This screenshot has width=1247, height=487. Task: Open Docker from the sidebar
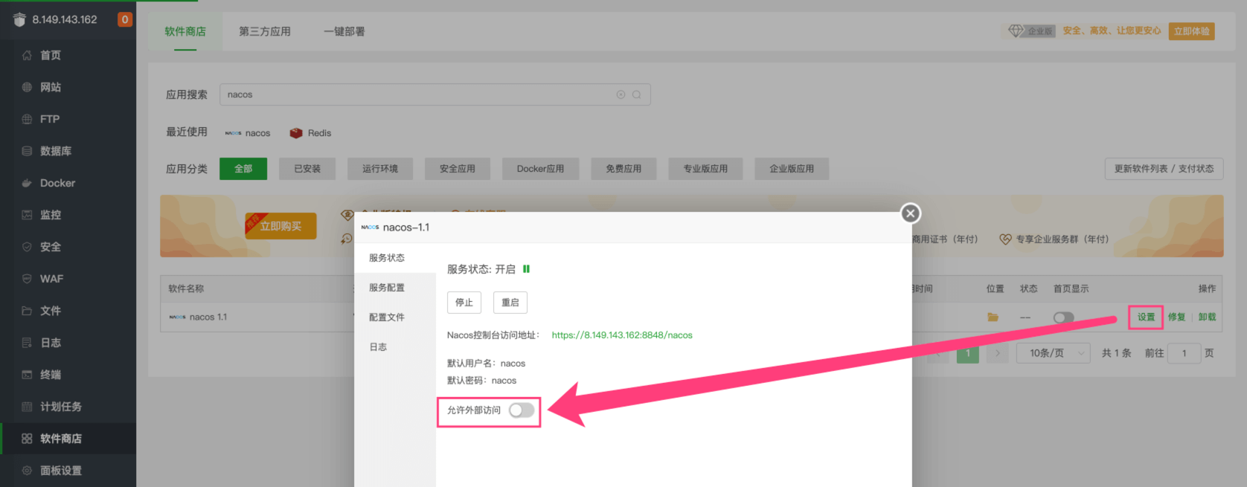pyautogui.click(x=57, y=183)
